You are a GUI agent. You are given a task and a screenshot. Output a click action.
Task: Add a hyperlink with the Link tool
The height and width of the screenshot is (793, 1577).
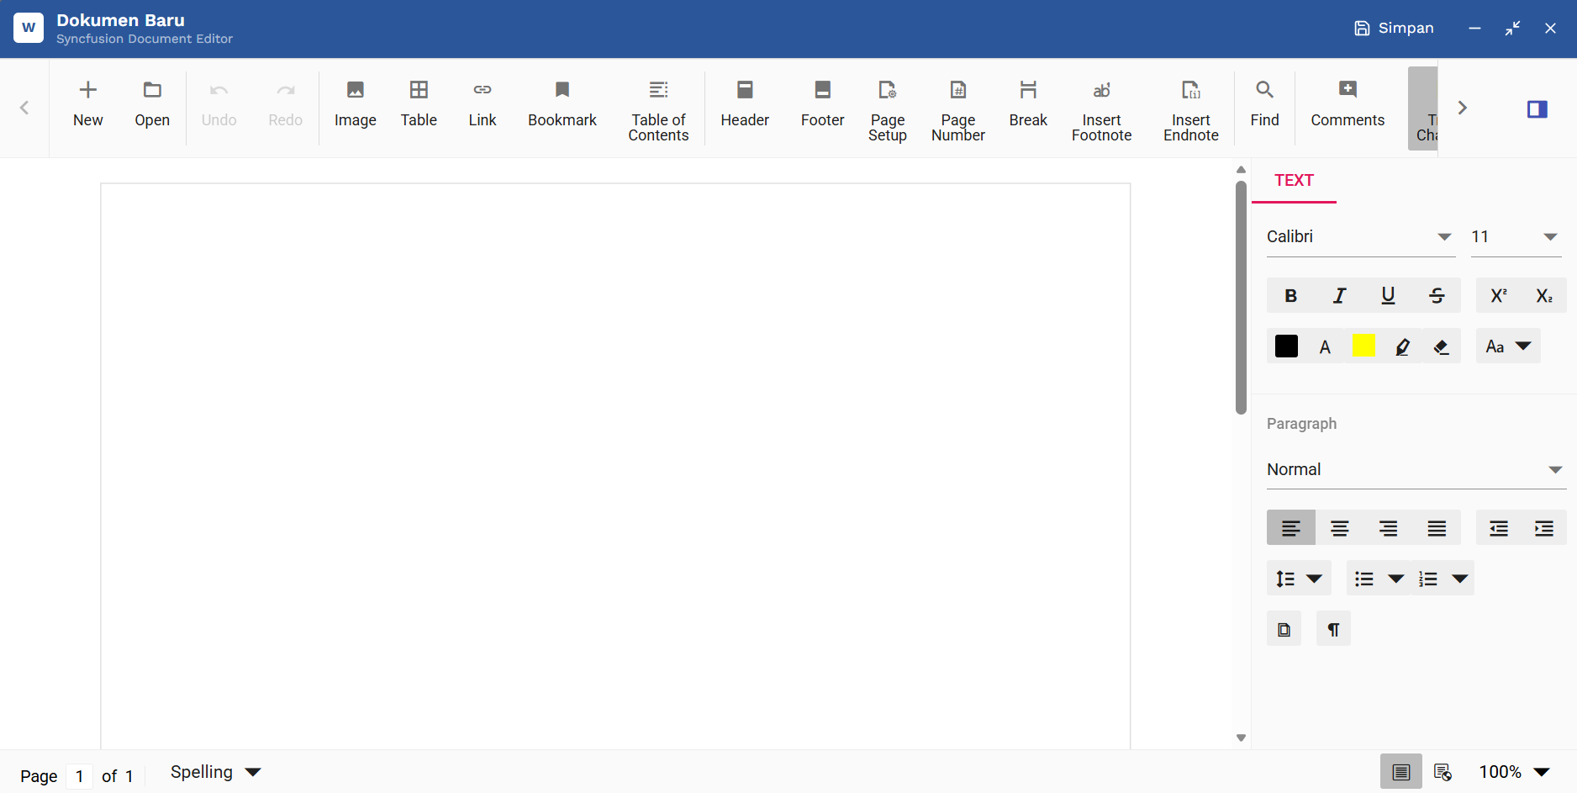(483, 106)
